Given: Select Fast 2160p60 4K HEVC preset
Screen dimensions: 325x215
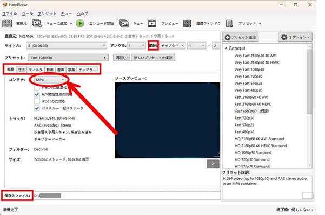Looking at the screenshot, I should [253, 105].
